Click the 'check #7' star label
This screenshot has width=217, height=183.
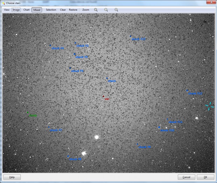click(56, 130)
